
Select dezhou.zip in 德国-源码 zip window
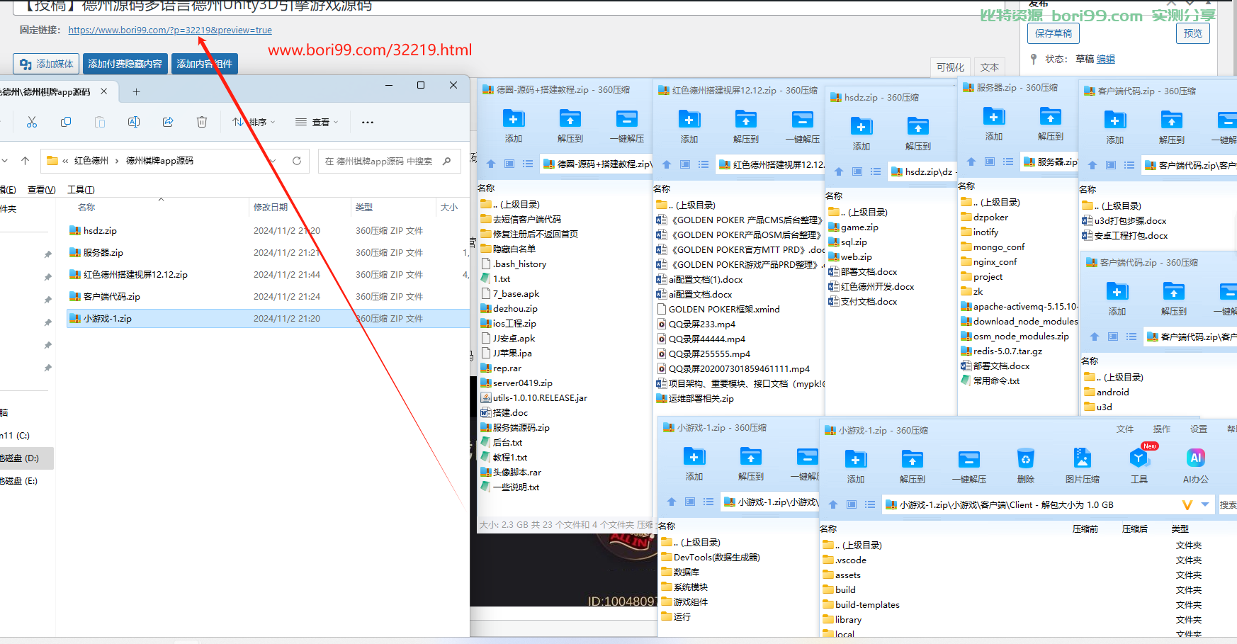click(x=515, y=308)
